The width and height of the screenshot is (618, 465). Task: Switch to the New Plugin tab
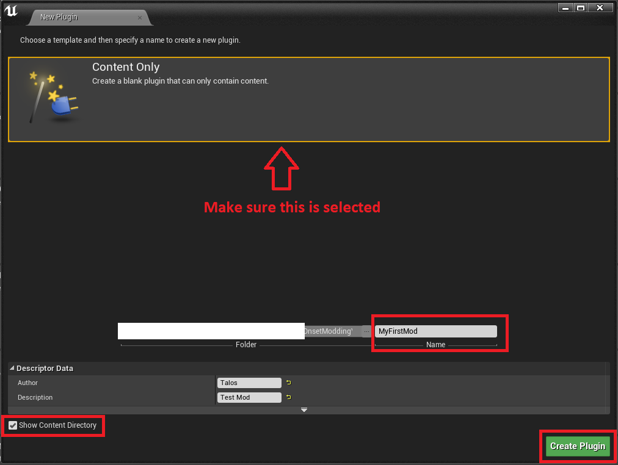coord(89,17)
